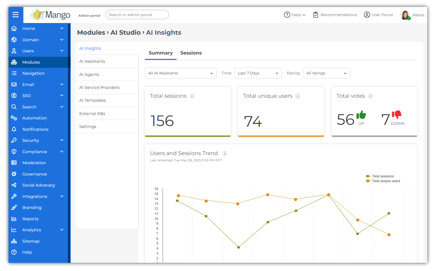The height and width of the screenshot is (271, 437).
Task: Click the Users and Sessions Trend info icon
Action: pyautogui.click(x=225, y=153)
